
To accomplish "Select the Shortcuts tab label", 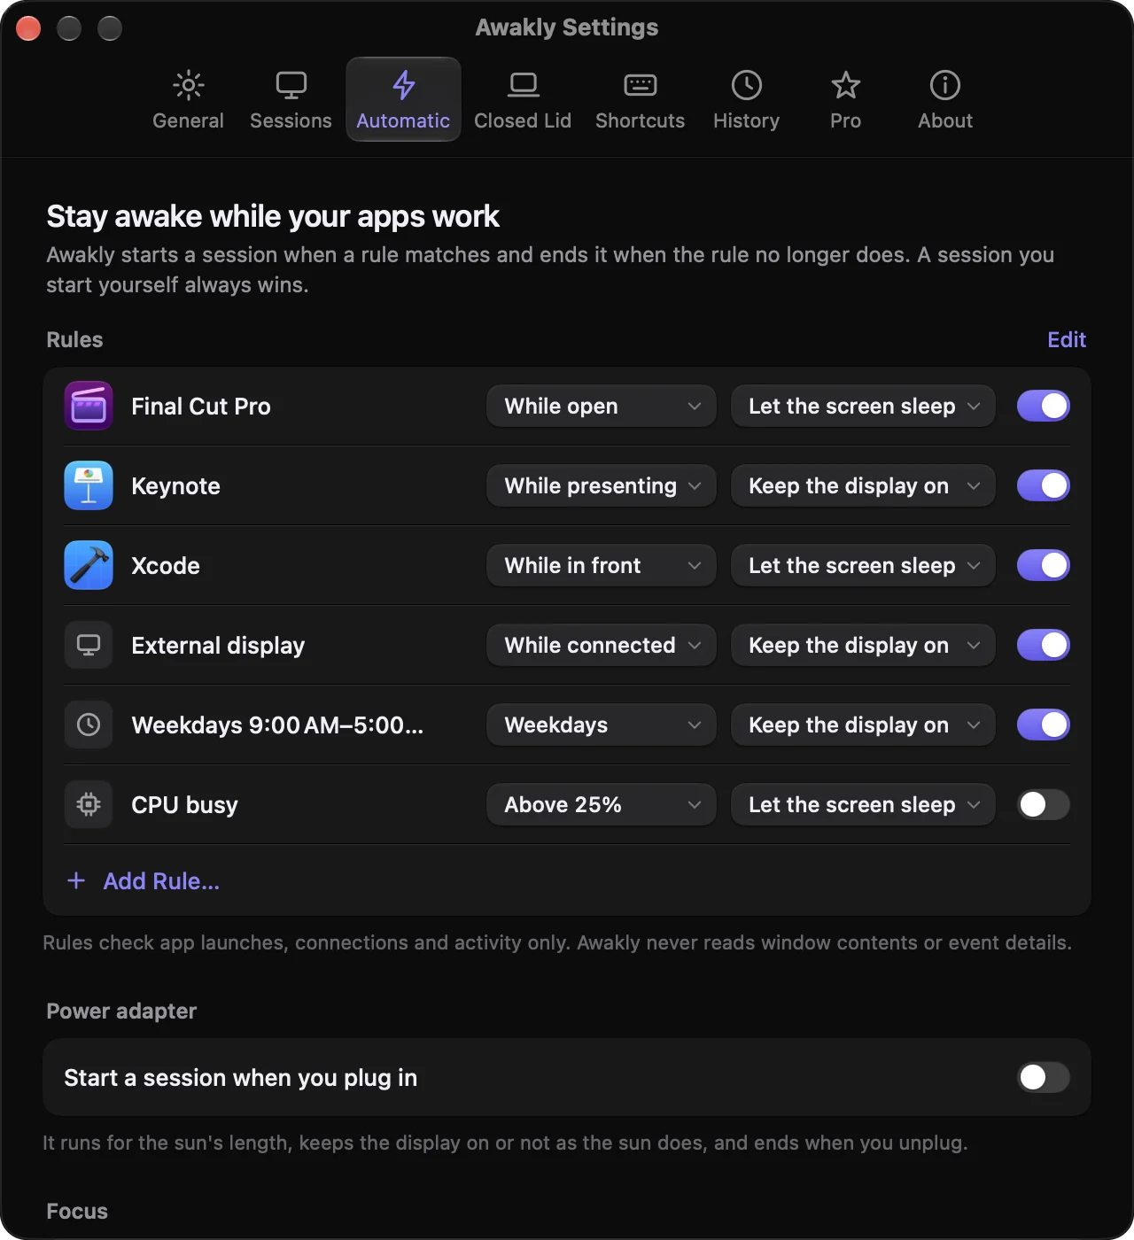I will [640, 120].
